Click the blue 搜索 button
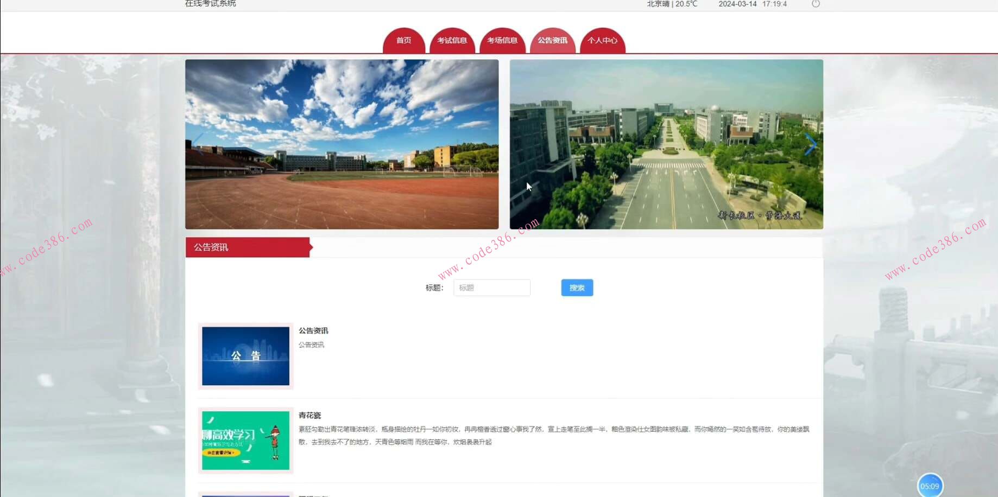 pyautogui.click(x=577, y=288)
